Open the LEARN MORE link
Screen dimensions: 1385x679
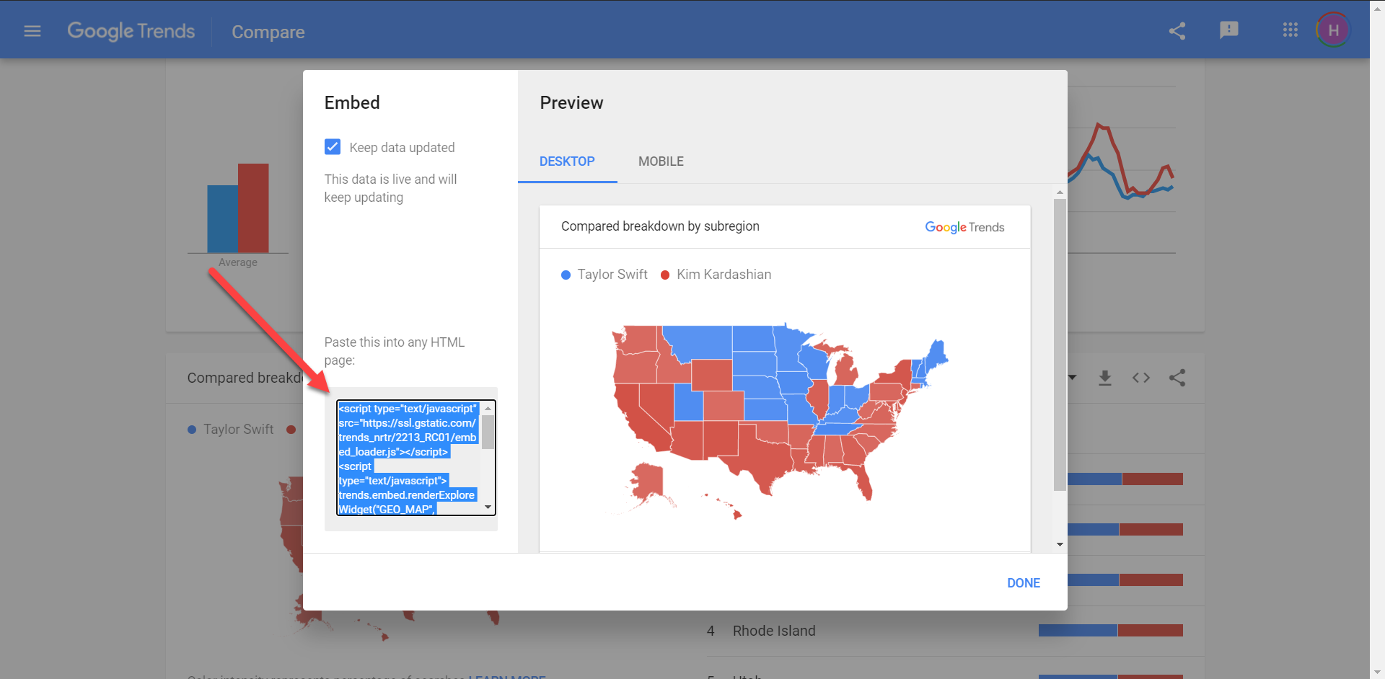(x=507, y=676)
